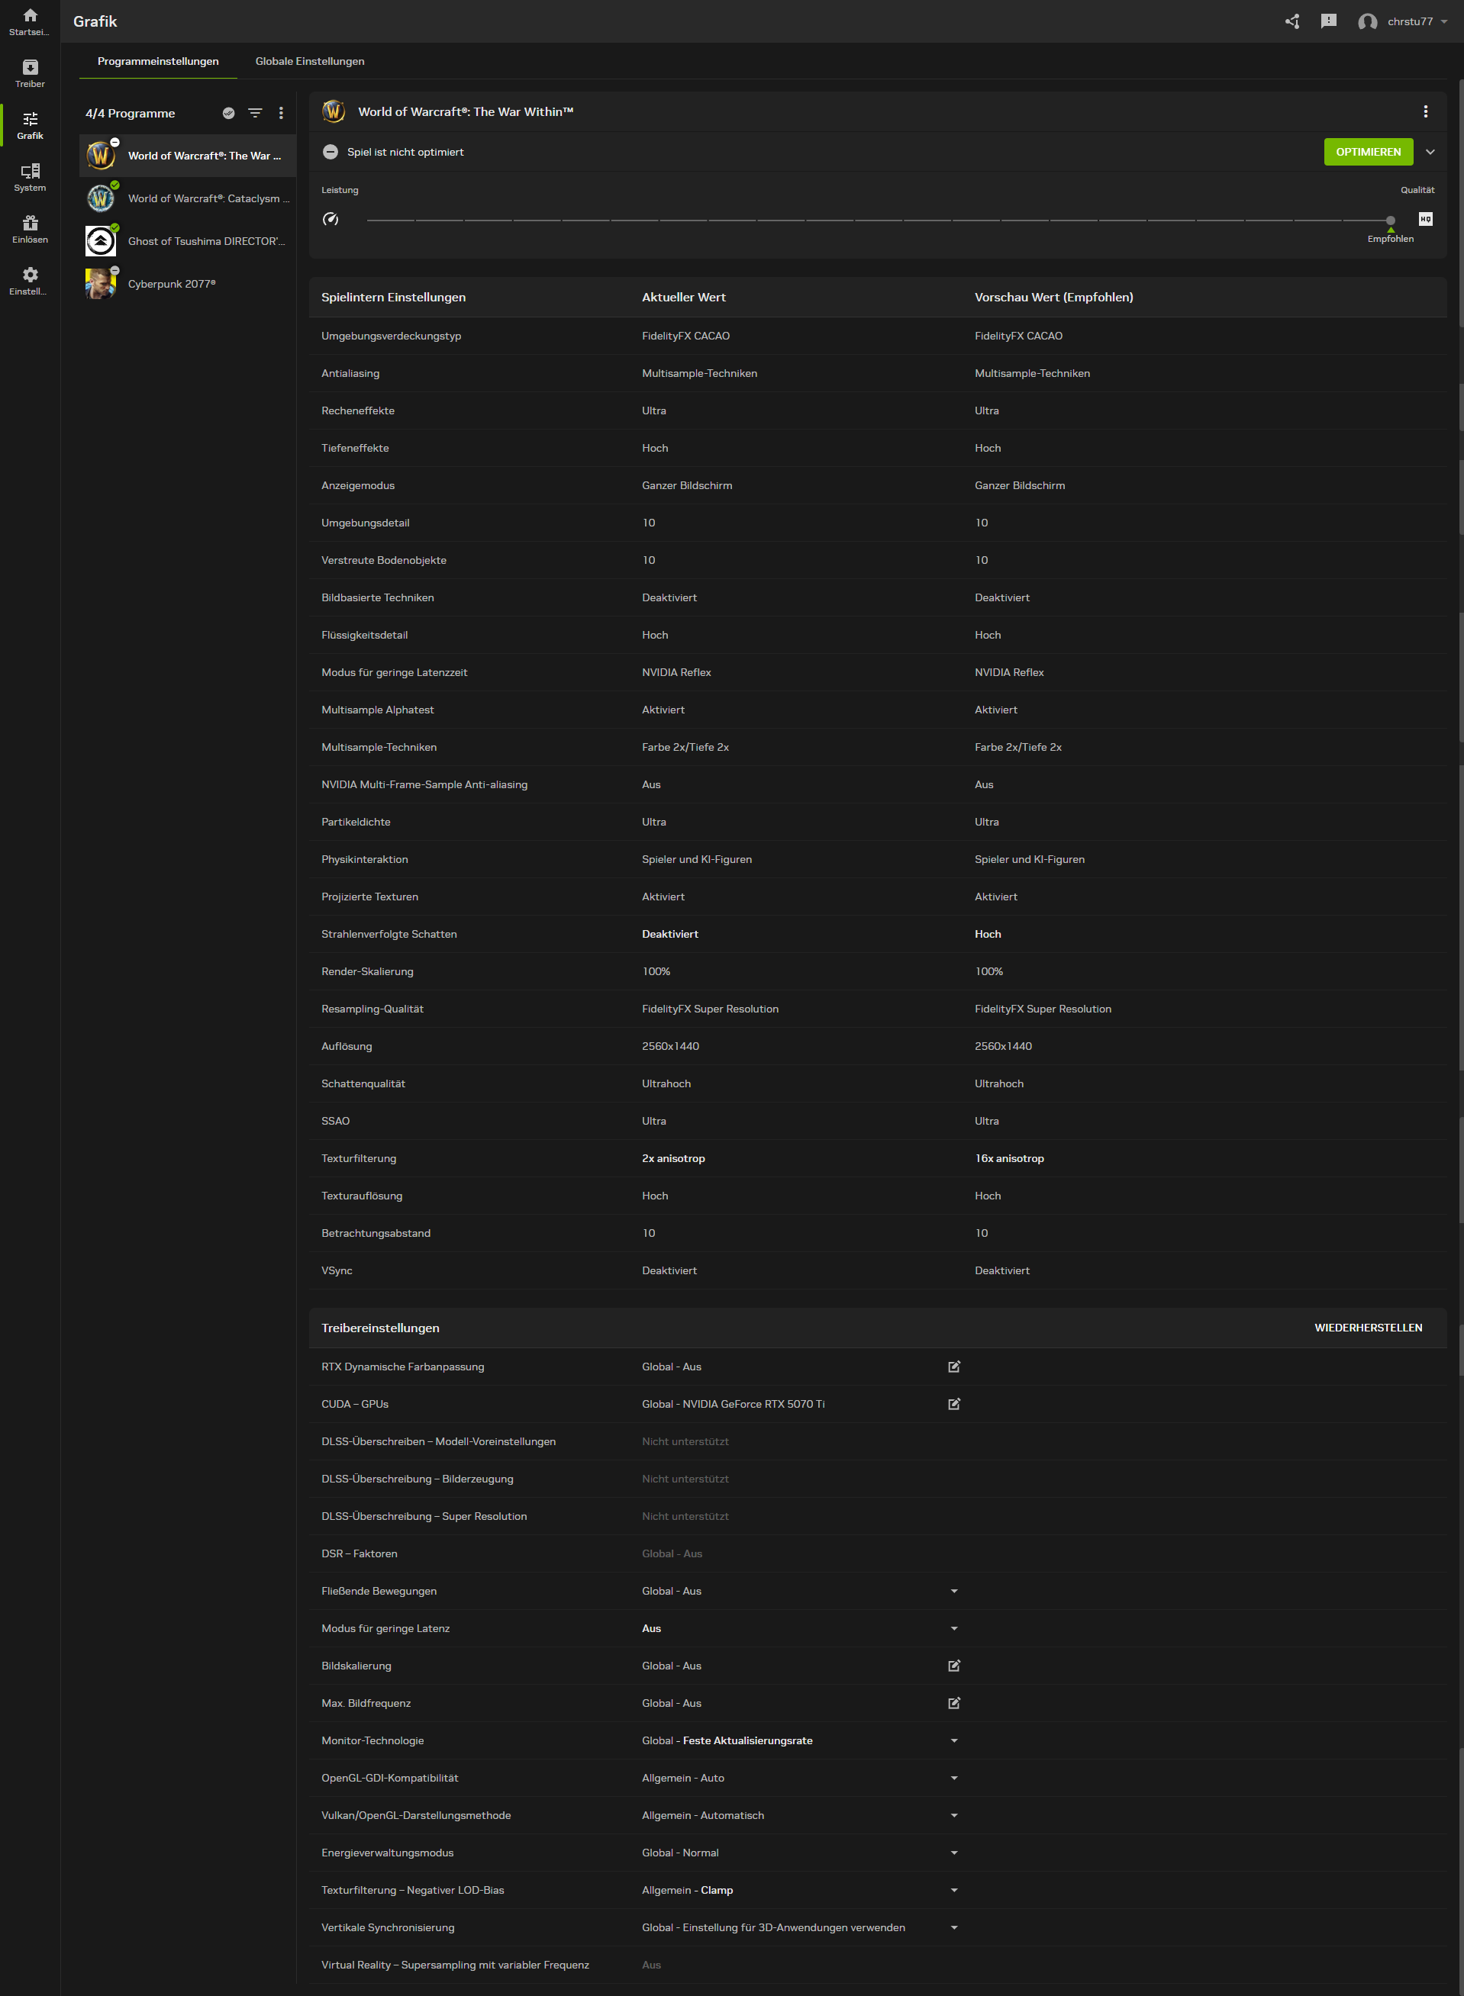Image resolution: width=1464 pixels, height=1996 pixels.
Task: Select Cyberpunk 2077 in the programs list
Action: (187, 284)
